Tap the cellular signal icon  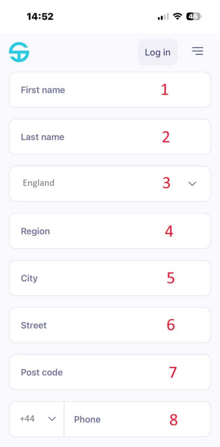coord(163,16)
